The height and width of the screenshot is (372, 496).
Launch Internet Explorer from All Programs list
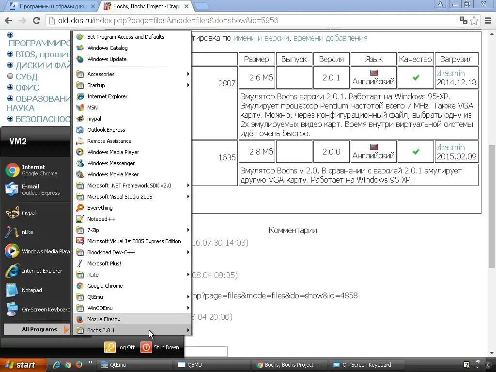(x=132, y=96)
